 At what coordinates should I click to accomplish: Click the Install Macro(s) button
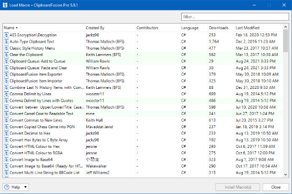point(238,187)
